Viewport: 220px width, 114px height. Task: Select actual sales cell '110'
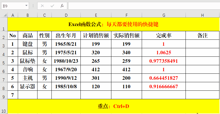point(127,86)
